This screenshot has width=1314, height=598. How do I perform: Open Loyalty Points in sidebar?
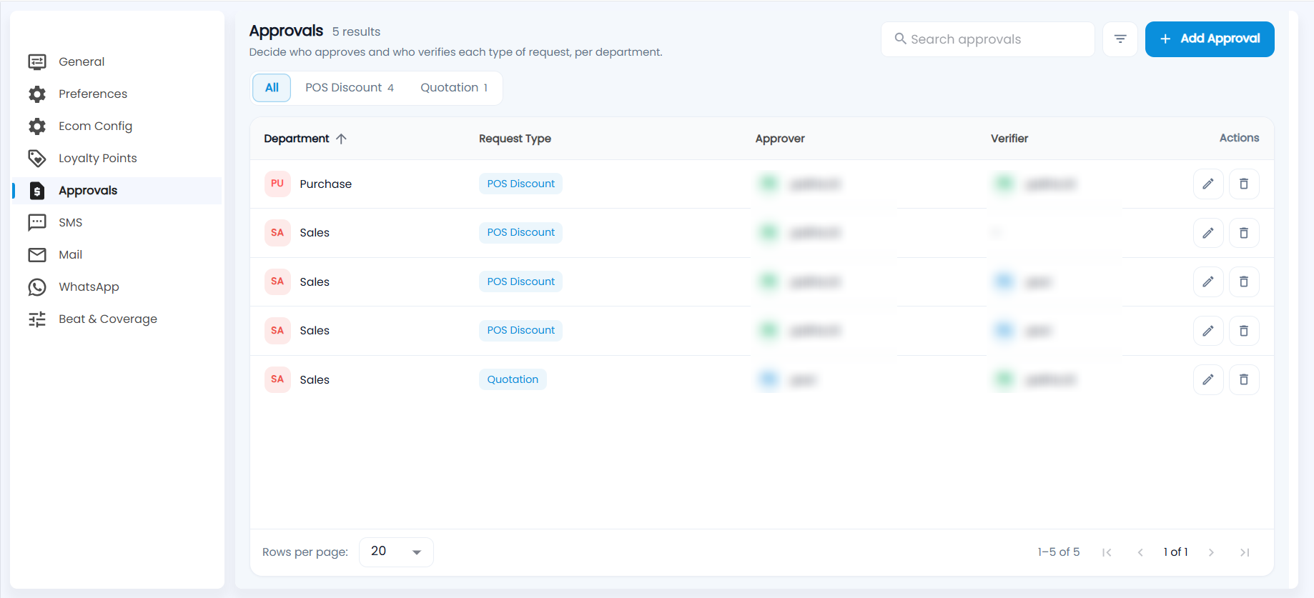click(x=117, y=158)
